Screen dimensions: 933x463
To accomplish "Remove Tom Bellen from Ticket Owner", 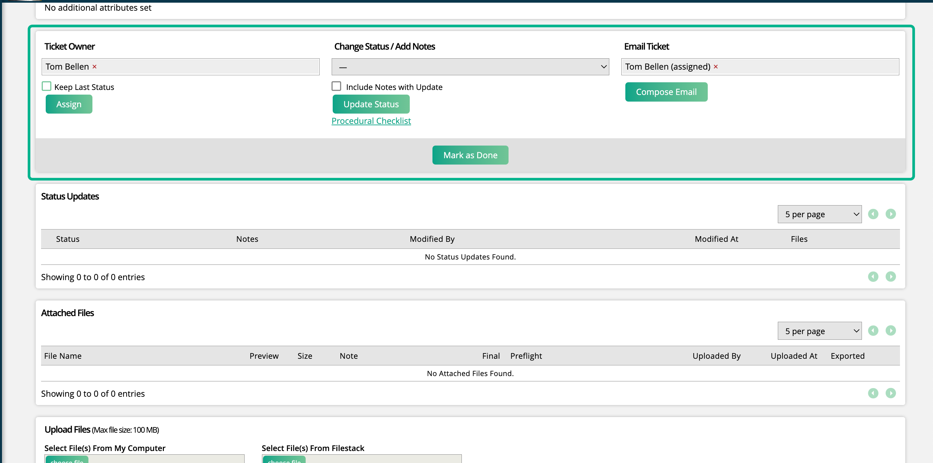I will coord(94,67).
